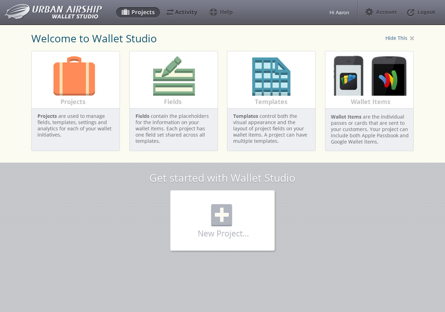The image size is (445, 312).
Task: Open the Activity menu item
Action: coord(182,12)
